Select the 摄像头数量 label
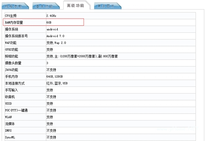The image size is (205, 141). pos(13,63)
